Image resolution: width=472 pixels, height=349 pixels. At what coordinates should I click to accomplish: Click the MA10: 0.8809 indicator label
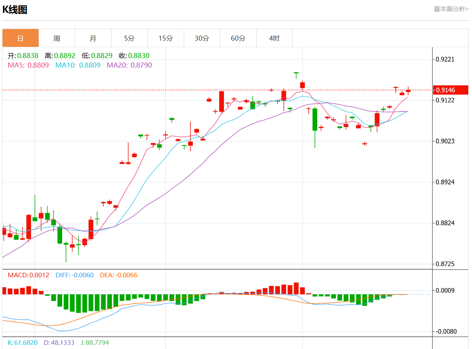(78, 65)
